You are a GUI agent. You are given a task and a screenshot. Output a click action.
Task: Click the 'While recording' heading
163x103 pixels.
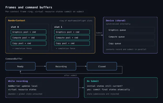[18, 81]
